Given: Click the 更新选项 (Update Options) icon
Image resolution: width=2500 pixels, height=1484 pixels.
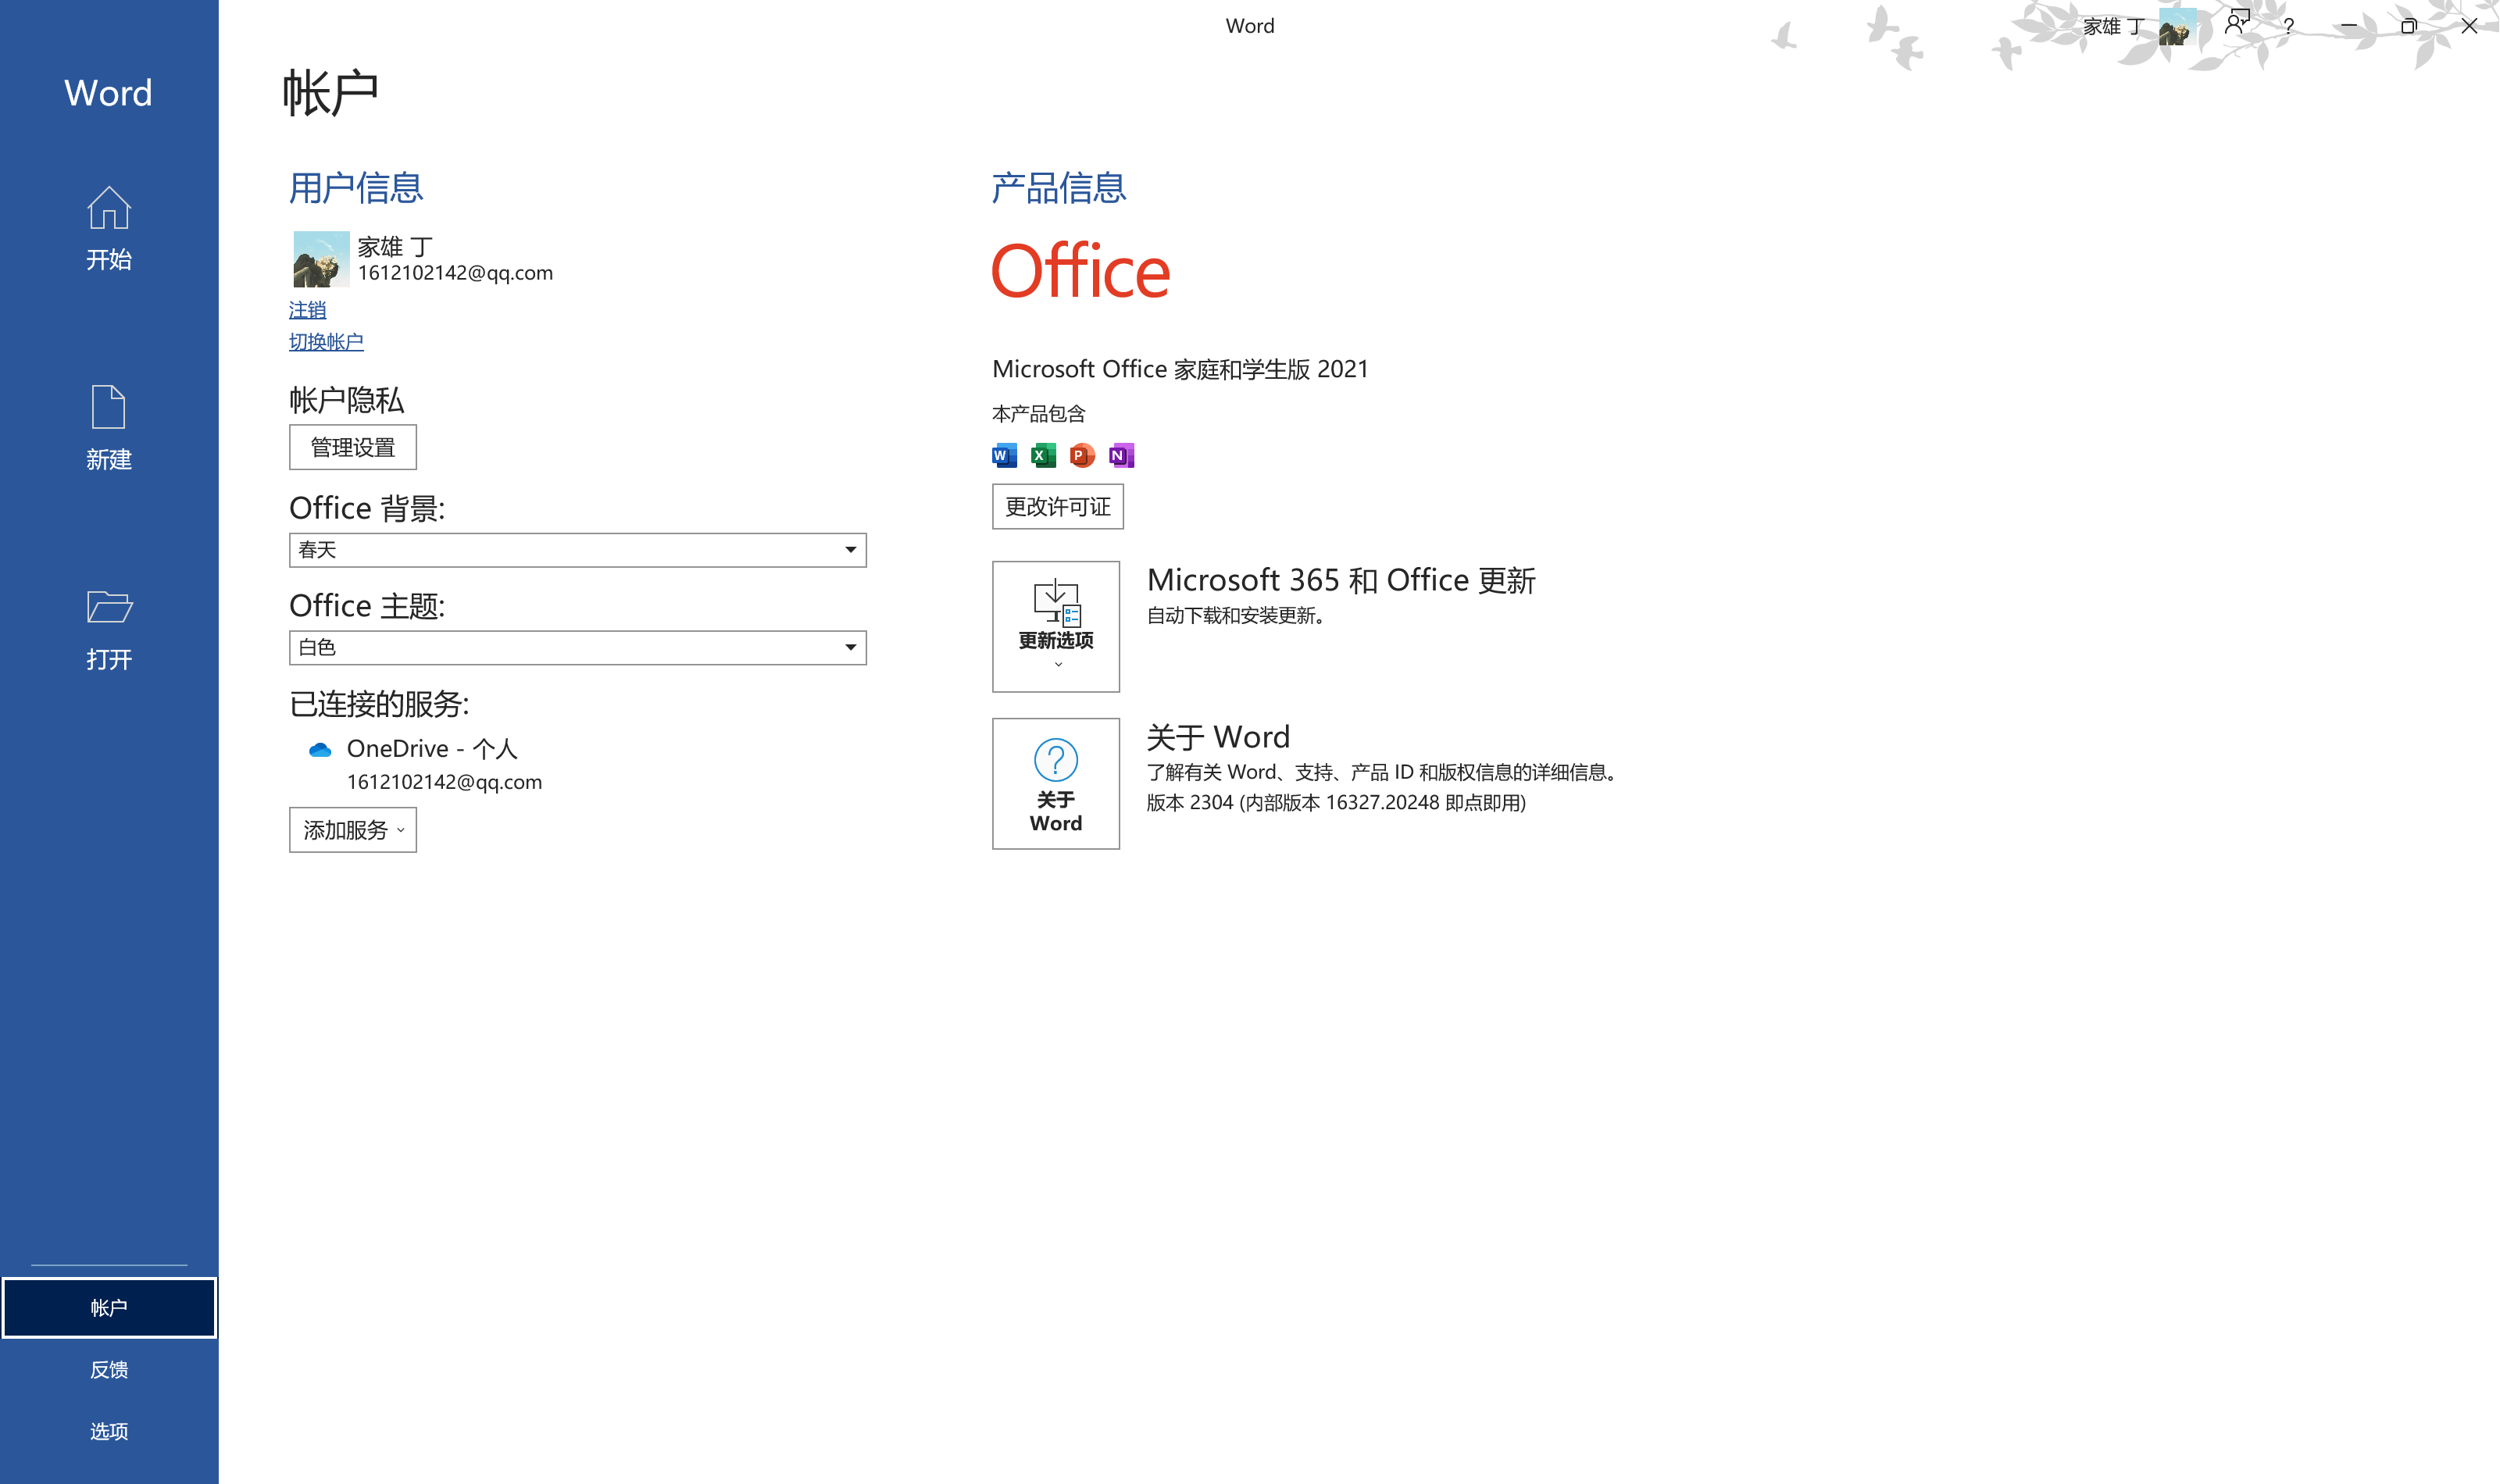Looking at the screenshot, I should pos(1053,623).
